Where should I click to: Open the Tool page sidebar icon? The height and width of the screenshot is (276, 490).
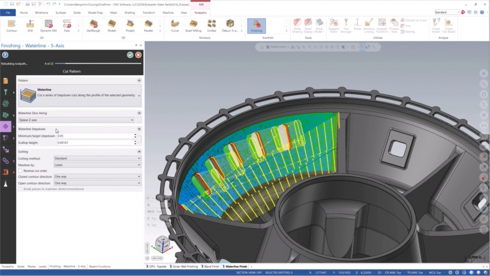point(5,92)
